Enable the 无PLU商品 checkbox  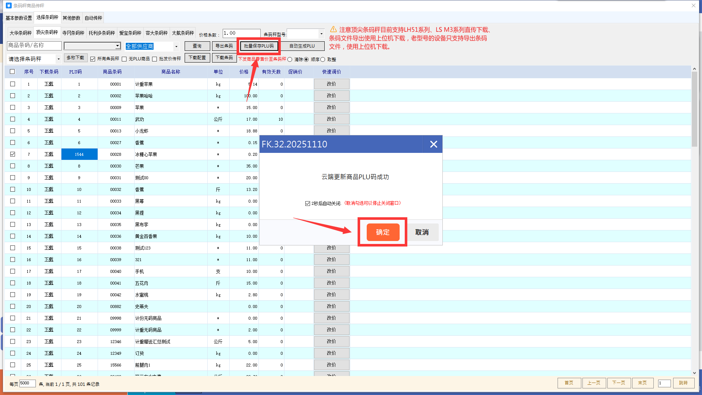[x=124, y=59]
